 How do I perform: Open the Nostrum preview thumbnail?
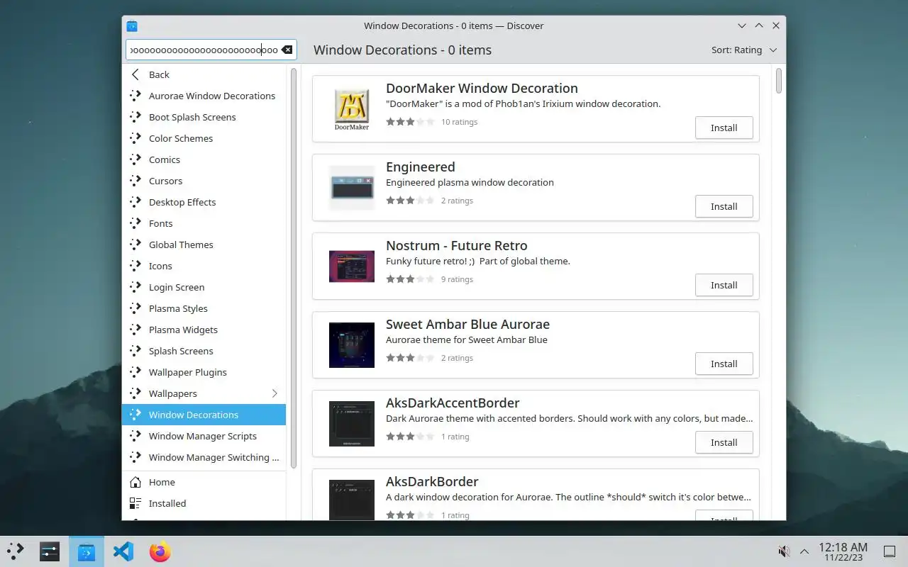(352, 266)
